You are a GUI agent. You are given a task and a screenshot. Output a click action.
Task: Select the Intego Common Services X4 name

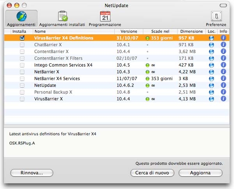coord(63,65)
